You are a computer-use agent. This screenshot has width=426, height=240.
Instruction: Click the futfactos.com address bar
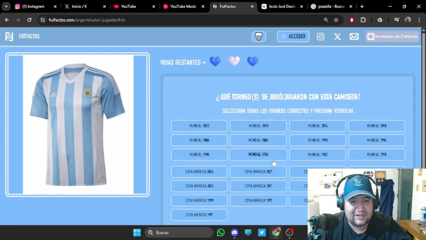click(183, 20)
